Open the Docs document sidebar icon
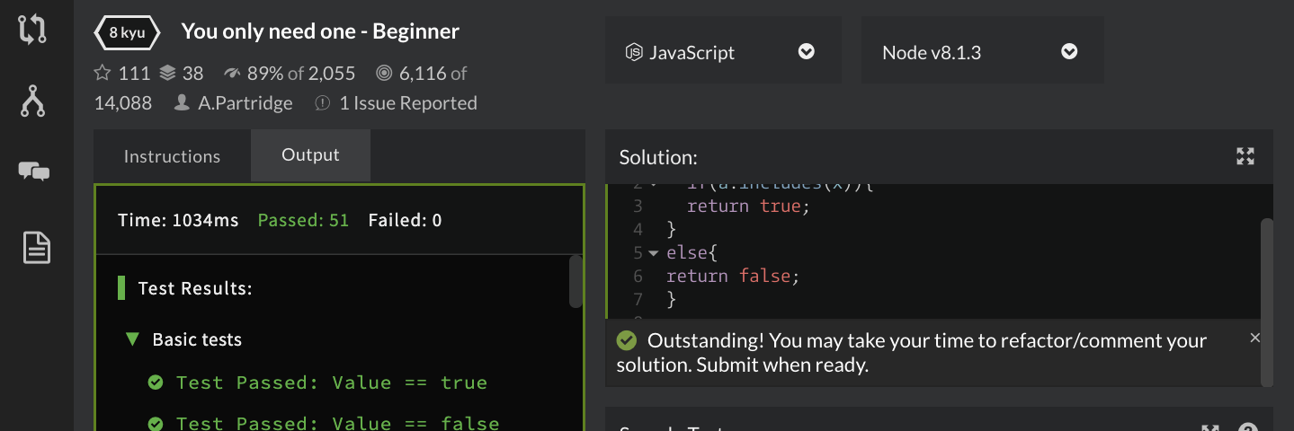Screen dimensions: 1294x431 coord(36,247)
